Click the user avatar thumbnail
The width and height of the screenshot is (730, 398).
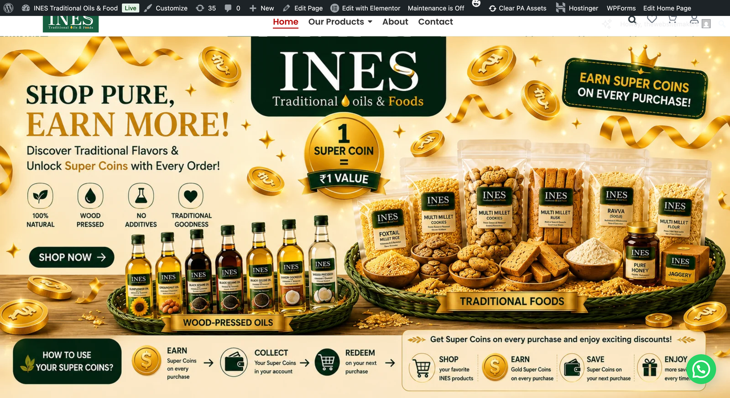(706, 24)
